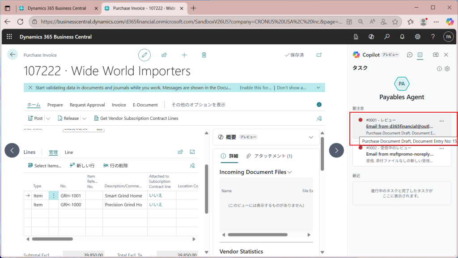This screenshot has width=458, height=258.
Task: Open the Prepare menu
Action: [55, 105]
